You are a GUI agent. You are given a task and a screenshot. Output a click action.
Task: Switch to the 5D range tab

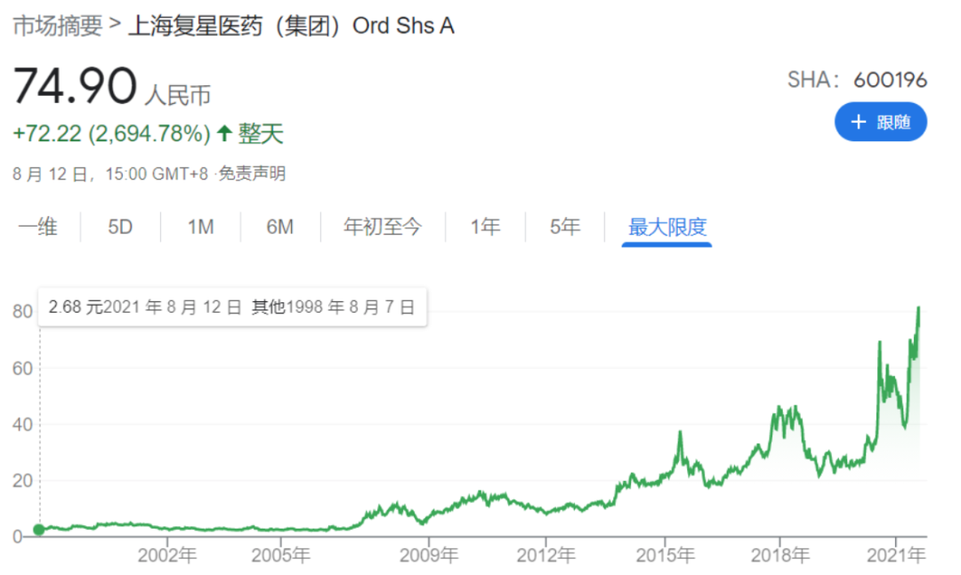120,228
